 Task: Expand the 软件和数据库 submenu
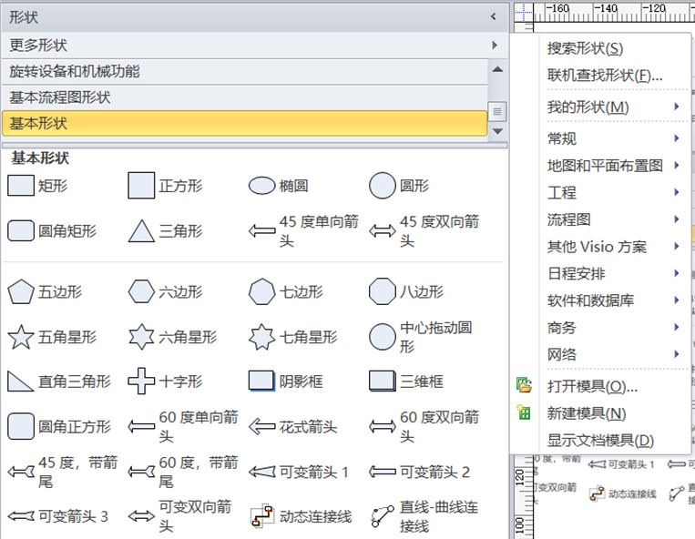pos(612,300)
